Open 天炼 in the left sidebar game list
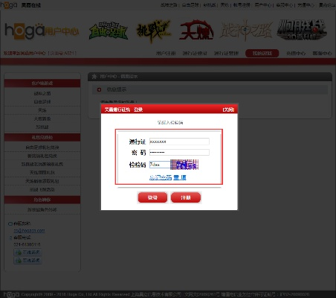The image size is (336, 298). coord(42,110)
